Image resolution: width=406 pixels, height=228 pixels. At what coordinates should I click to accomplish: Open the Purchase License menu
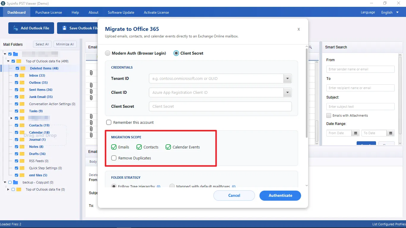[x=49, y=12]
